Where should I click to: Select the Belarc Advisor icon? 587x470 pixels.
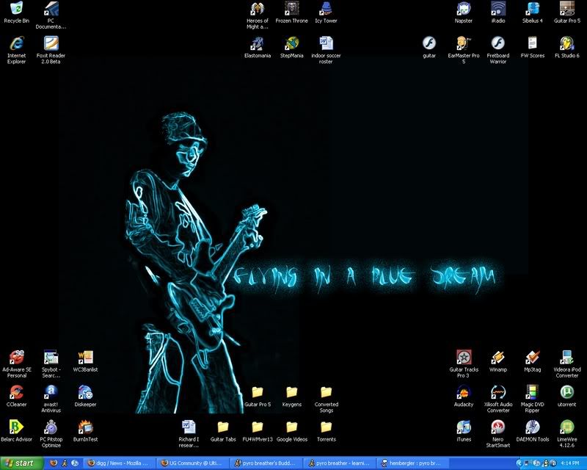coord(16,427)
